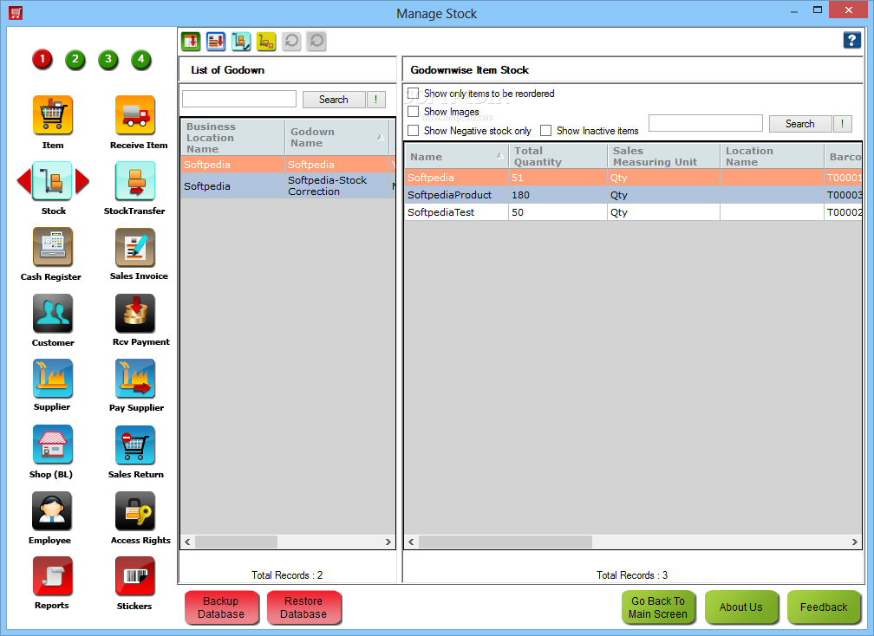Sort by Sales Measuring Unit column header
Image resolution: width=874 pixels, height=636 pixels.
click(x=664, y=157)
